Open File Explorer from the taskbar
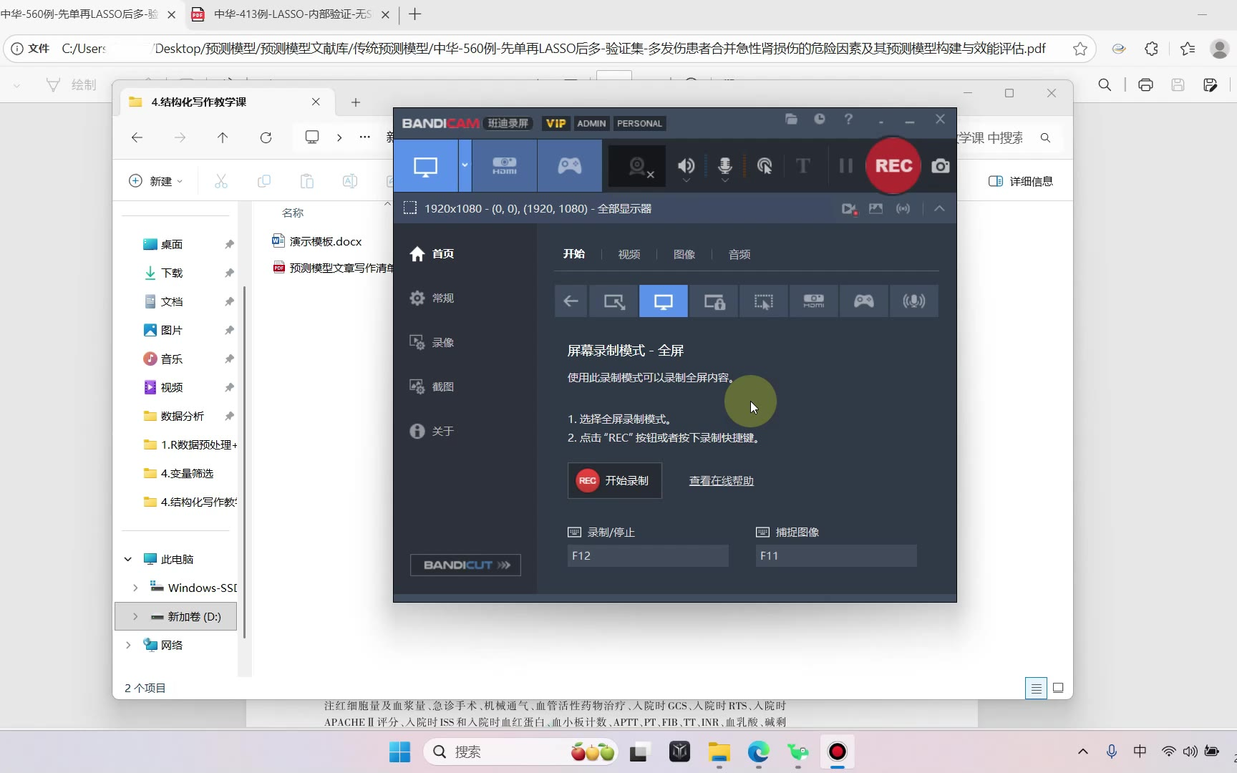This screenshot has width=1237, height=773. point(719,752)
